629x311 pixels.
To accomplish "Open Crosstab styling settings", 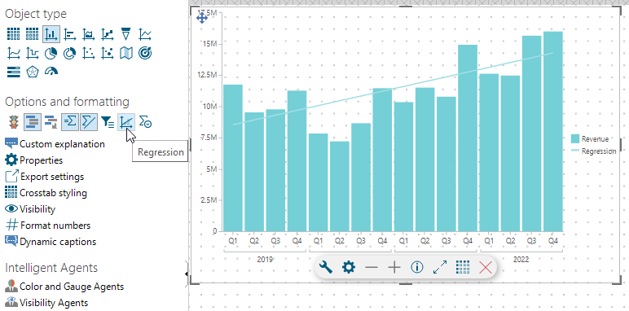I will [46, 193].
